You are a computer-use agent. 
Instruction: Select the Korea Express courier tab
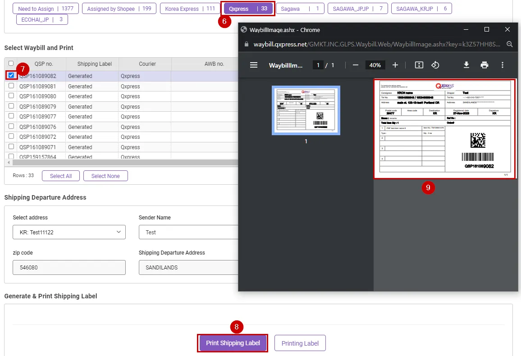(190, 9)
